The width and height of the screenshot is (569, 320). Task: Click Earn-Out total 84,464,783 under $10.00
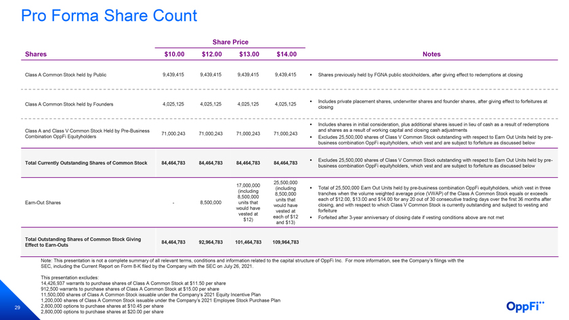173,242
